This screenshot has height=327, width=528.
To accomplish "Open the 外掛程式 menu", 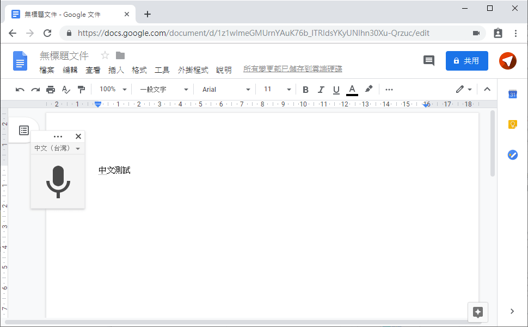I will (x=193, y=70).
